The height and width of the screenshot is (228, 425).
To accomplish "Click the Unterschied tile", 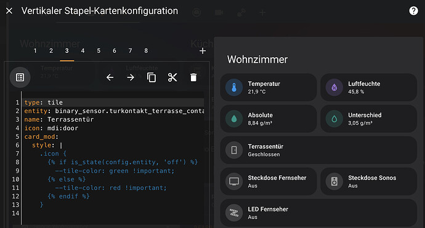I will pyautogui.click(x=368, y=119).
